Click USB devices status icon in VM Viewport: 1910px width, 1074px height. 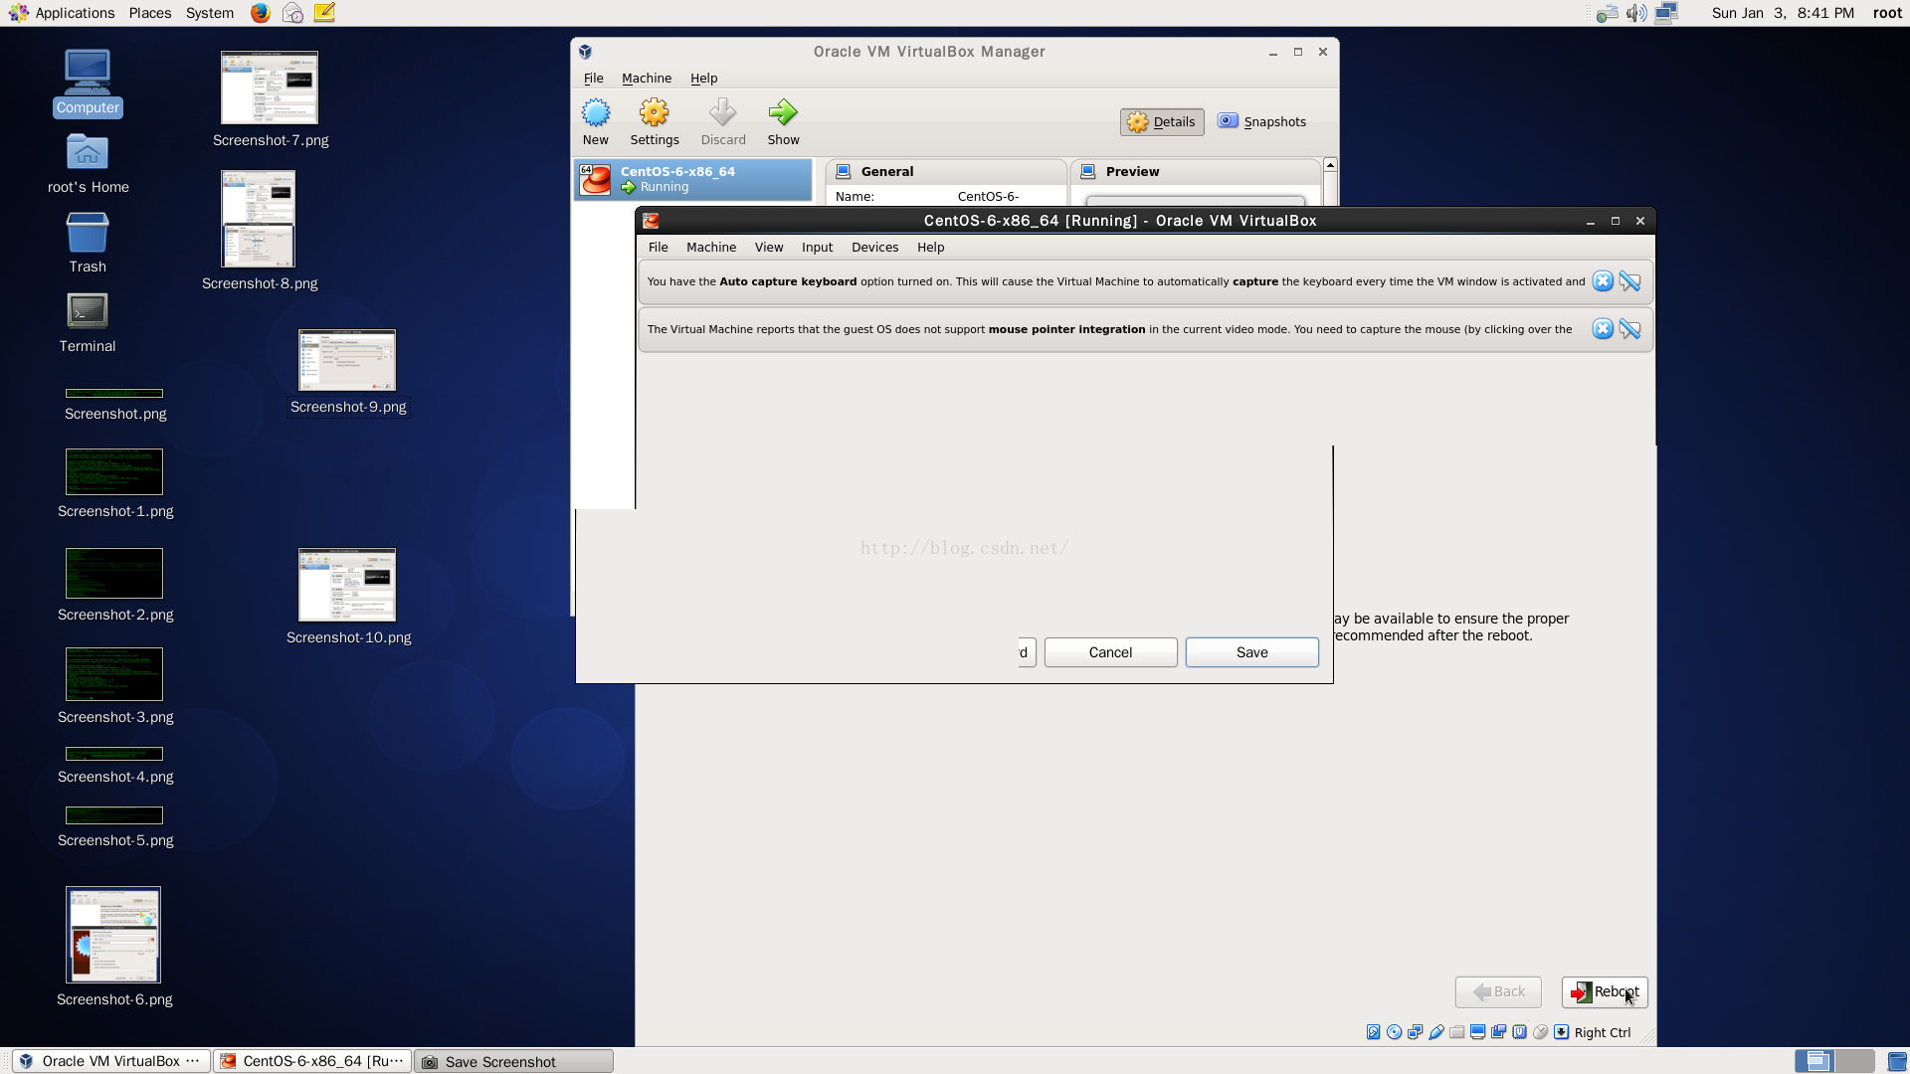pos(1436,1032)
